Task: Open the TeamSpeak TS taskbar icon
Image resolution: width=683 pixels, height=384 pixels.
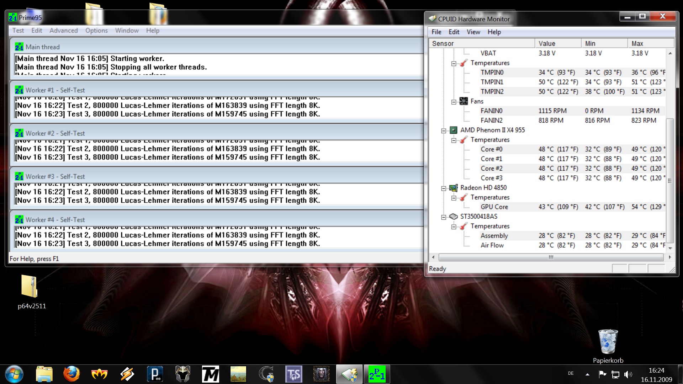Action: click(294, 374)
